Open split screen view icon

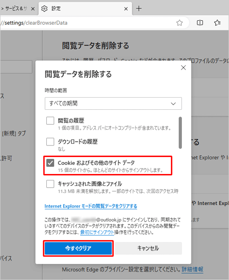[x=200, y=22]
